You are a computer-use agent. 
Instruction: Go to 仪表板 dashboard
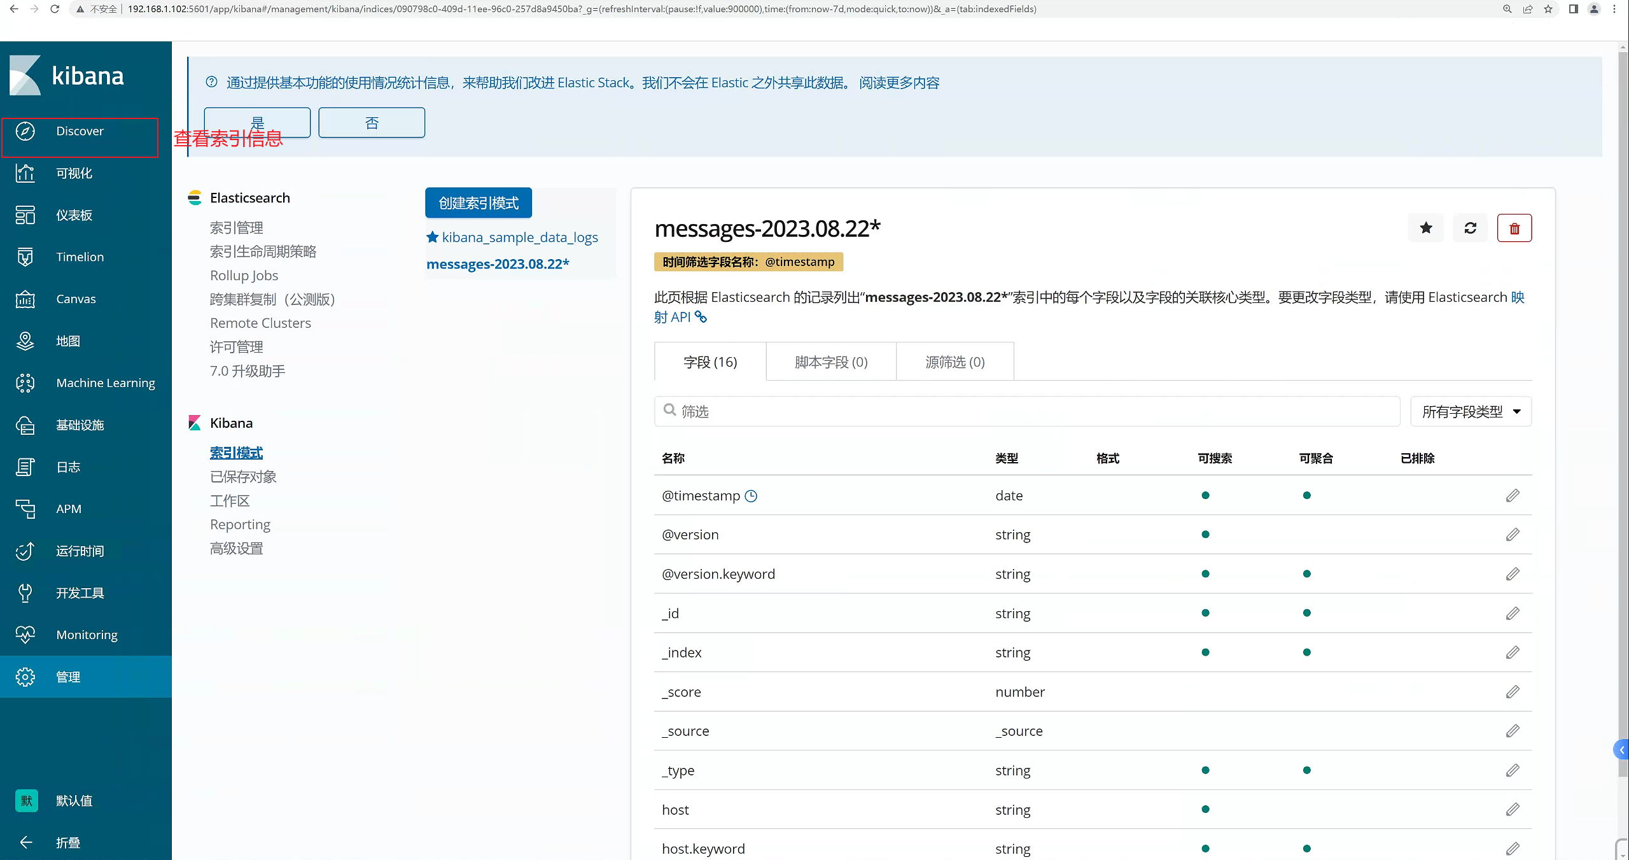click(x=74, y=215)
